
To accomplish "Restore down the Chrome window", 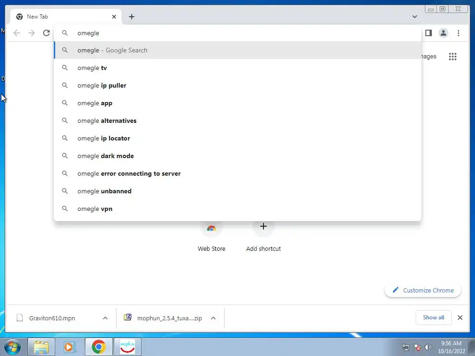I will tap(442, 9).
